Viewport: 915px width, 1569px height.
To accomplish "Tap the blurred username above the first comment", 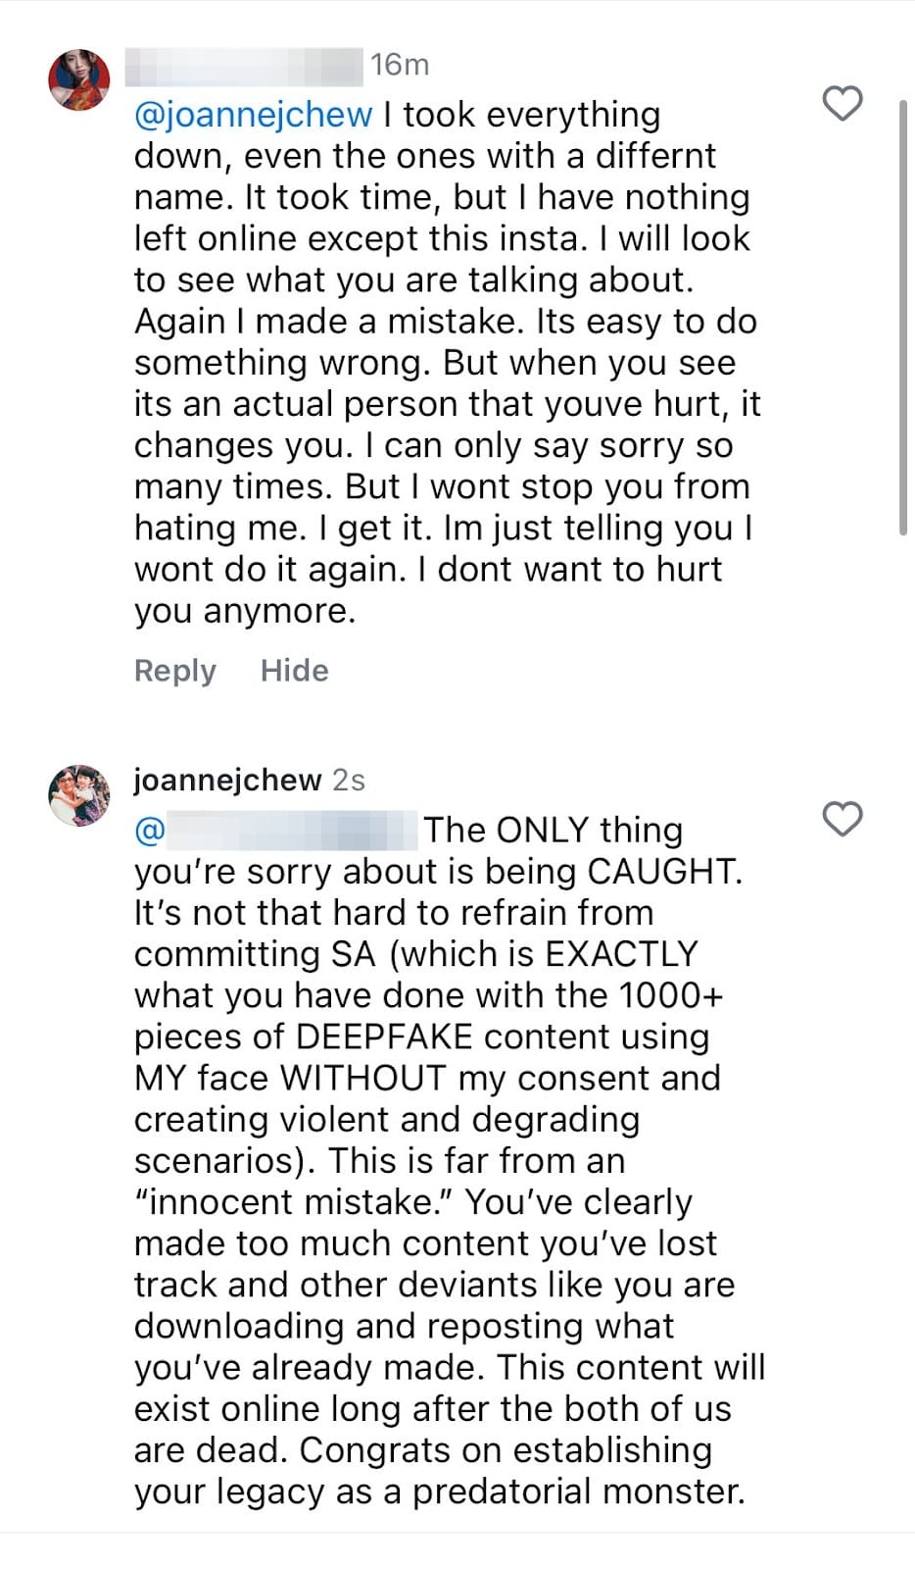I will (x=245, y=65).
